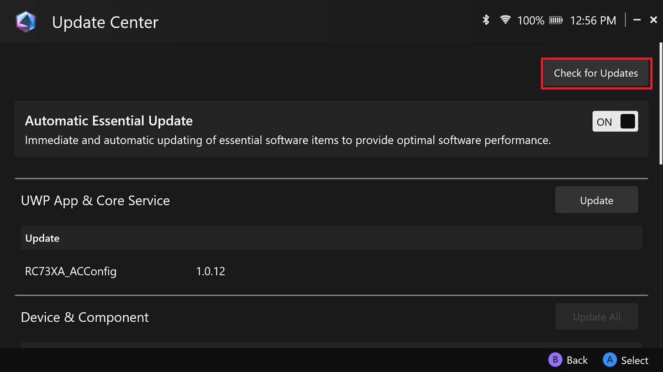Click the clock showing 12:56 PM
The height and width of the screenshot is (372, 663).
[593, 20]
